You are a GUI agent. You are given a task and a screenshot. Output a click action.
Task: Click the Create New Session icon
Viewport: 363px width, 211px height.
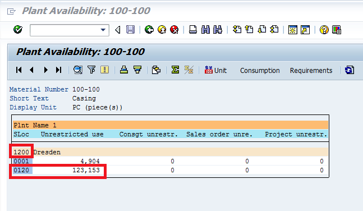(293, 30)
